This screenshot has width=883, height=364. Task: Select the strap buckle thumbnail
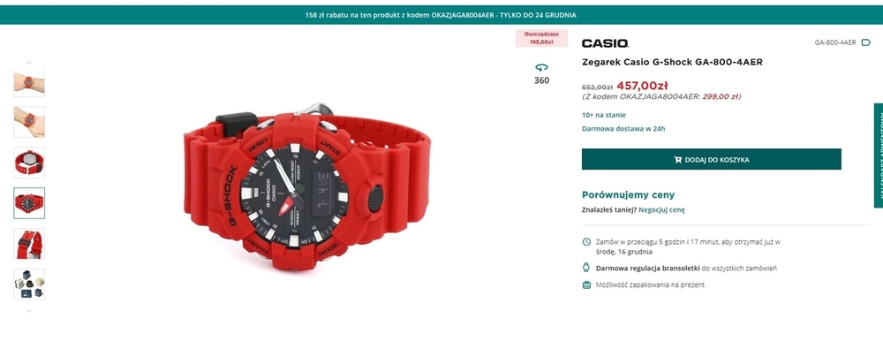click(29, 244)
